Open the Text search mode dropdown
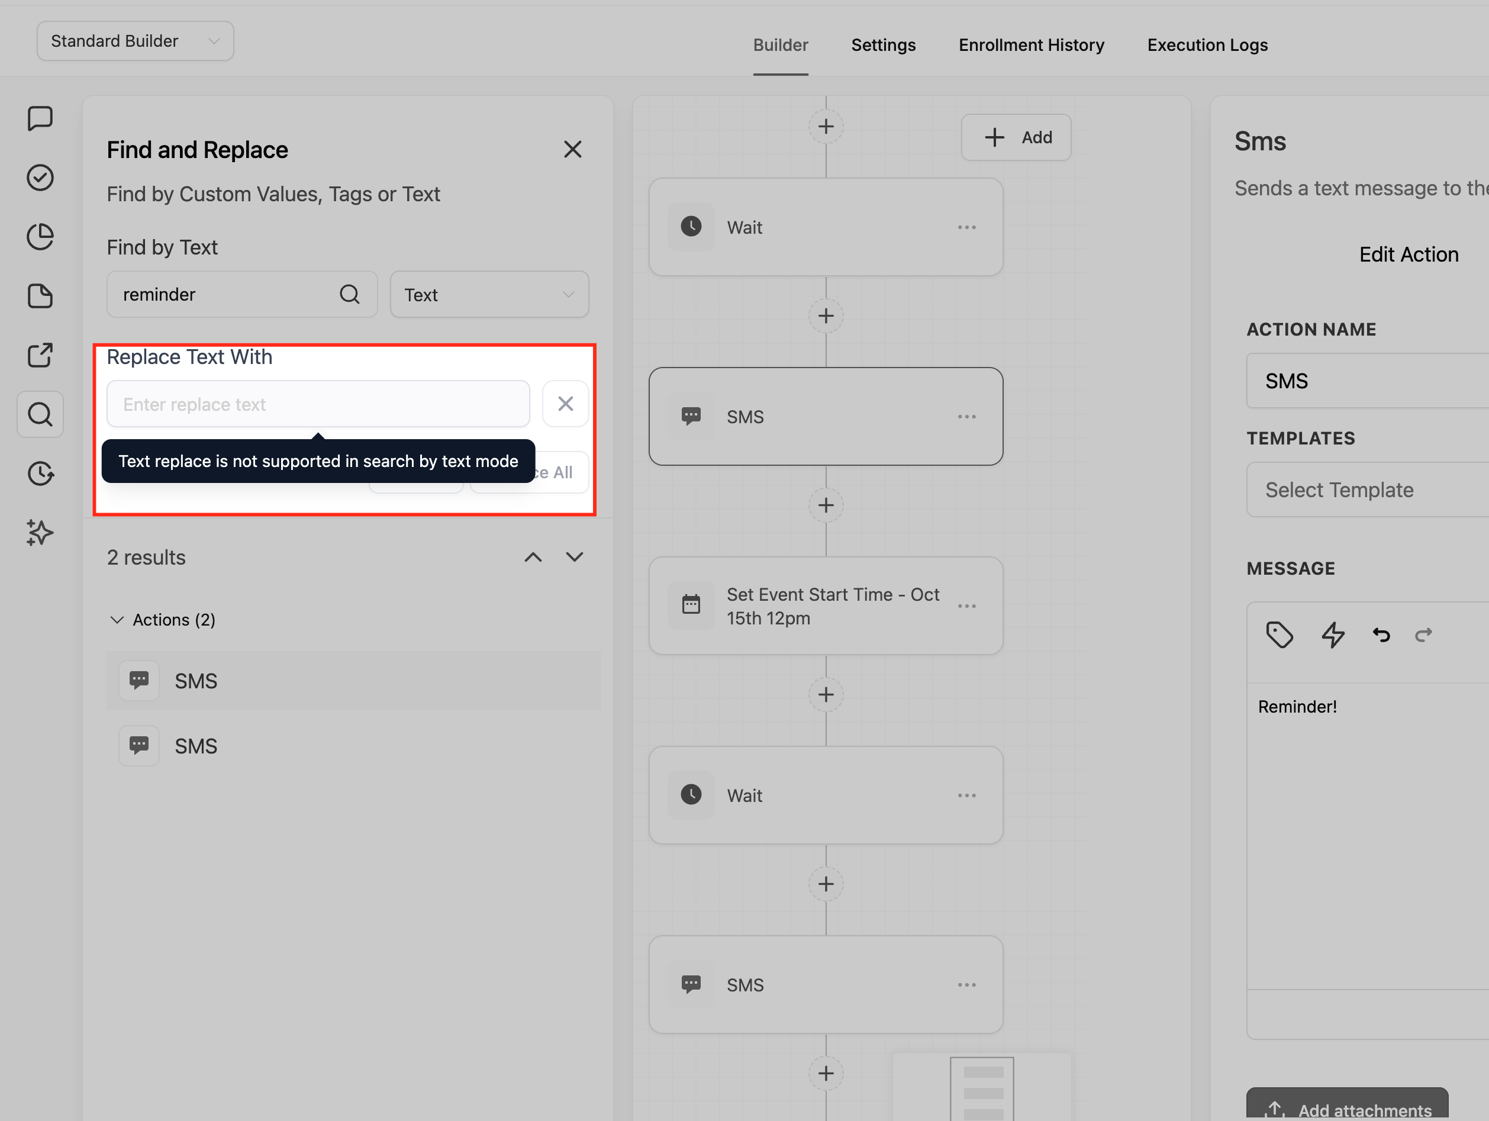The image size is (1489, 1121). pyautogui.click(x=489, y=295)
